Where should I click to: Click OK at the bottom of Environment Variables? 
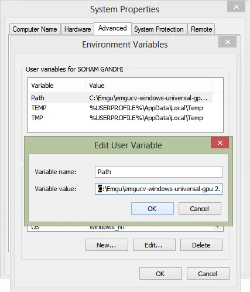[x=160, y=274]
